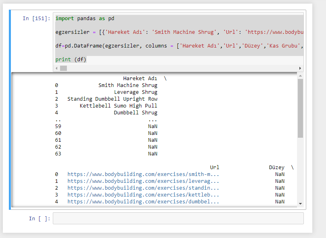This screenshot has height=238, width=326.
Task: Place cursor on 'import pandas as pd' line
Action: click(x=85, y=19)
